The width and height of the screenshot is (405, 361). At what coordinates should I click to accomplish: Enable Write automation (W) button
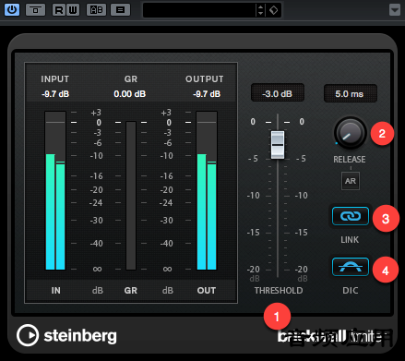coord(73,10)
